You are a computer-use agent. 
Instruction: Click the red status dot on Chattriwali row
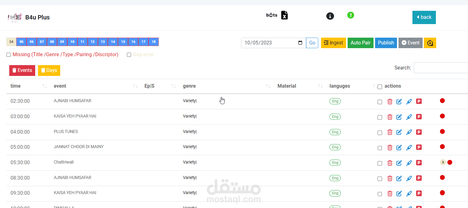pos(450,162)
